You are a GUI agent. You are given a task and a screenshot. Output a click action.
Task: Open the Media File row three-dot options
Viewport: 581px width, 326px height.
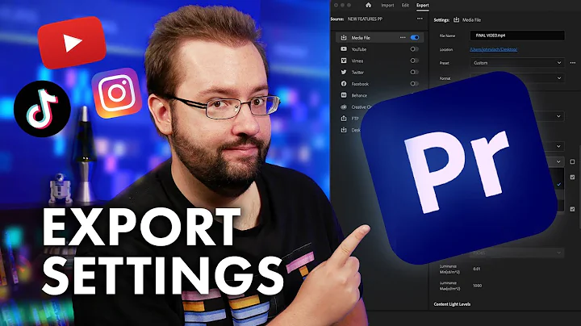(403, 37)
